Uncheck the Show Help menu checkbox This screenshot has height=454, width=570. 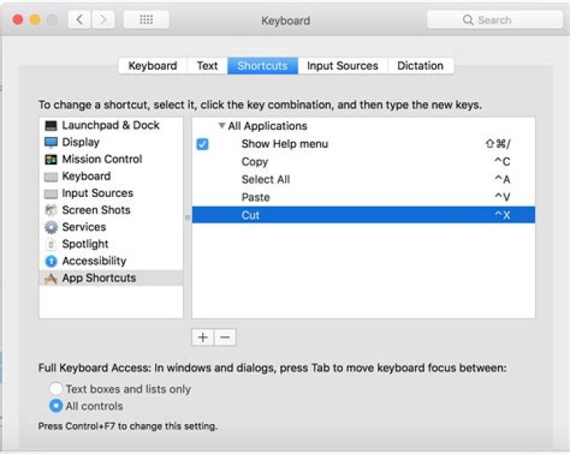coord(203,144)
